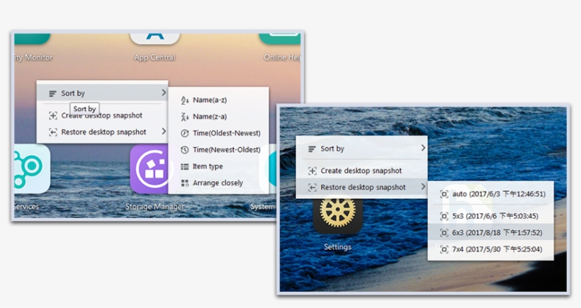This screenshot has height=308, width=581.
Task: Open the Services app icon in left screenshot
Action: coord(32,169)
